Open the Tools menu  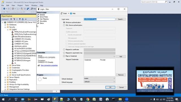pos(27,5)
